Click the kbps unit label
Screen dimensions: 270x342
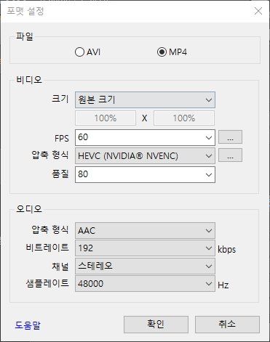[226, 249]
